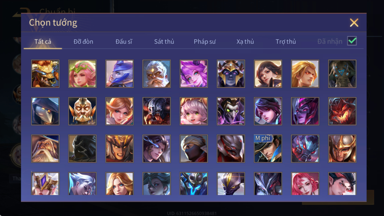
Task: Choose the blonde long-haired hero with red eyes
Action: click(x=305, y=74)
